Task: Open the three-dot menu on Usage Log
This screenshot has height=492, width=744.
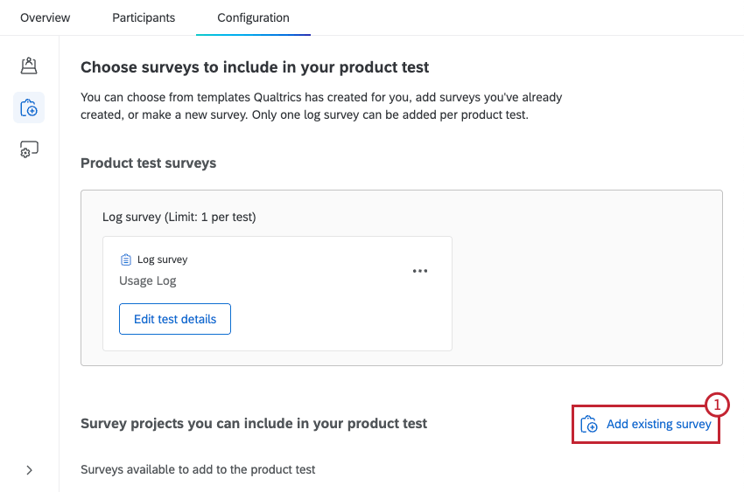Action: coord(420,271)
